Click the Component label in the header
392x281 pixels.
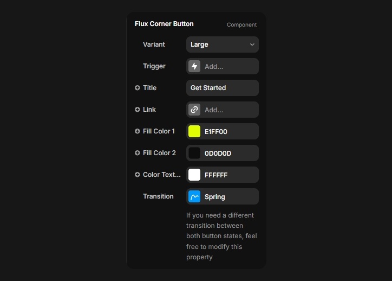tap(241, 24)
